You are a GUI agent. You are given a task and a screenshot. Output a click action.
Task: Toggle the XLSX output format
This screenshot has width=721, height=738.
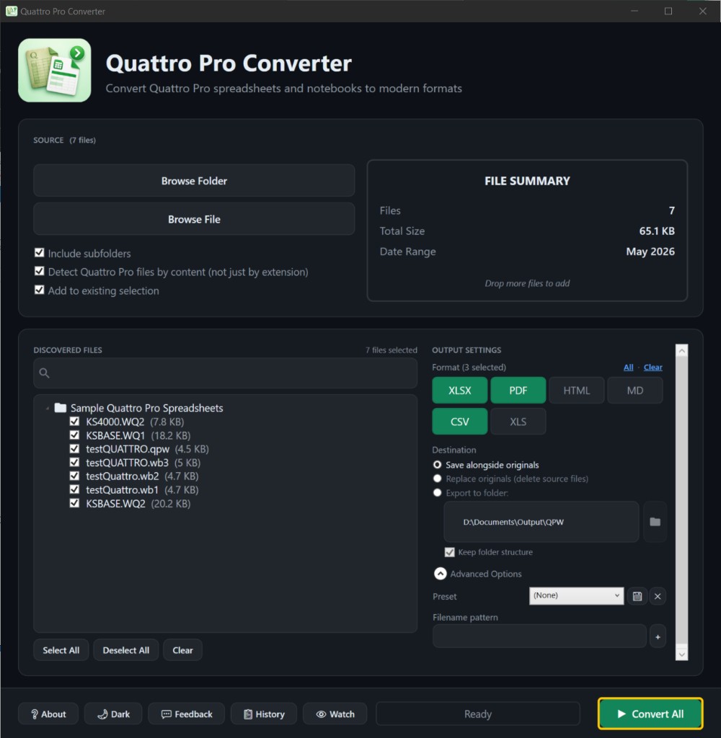click(459, 390)
